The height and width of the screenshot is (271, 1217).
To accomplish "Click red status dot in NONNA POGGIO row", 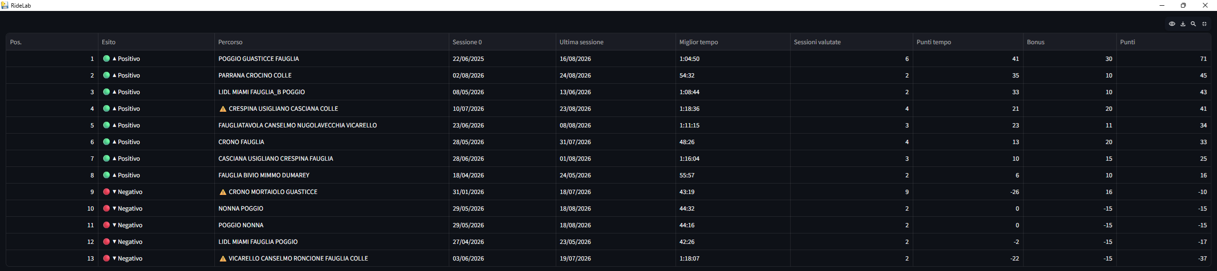I will (106, 208).
